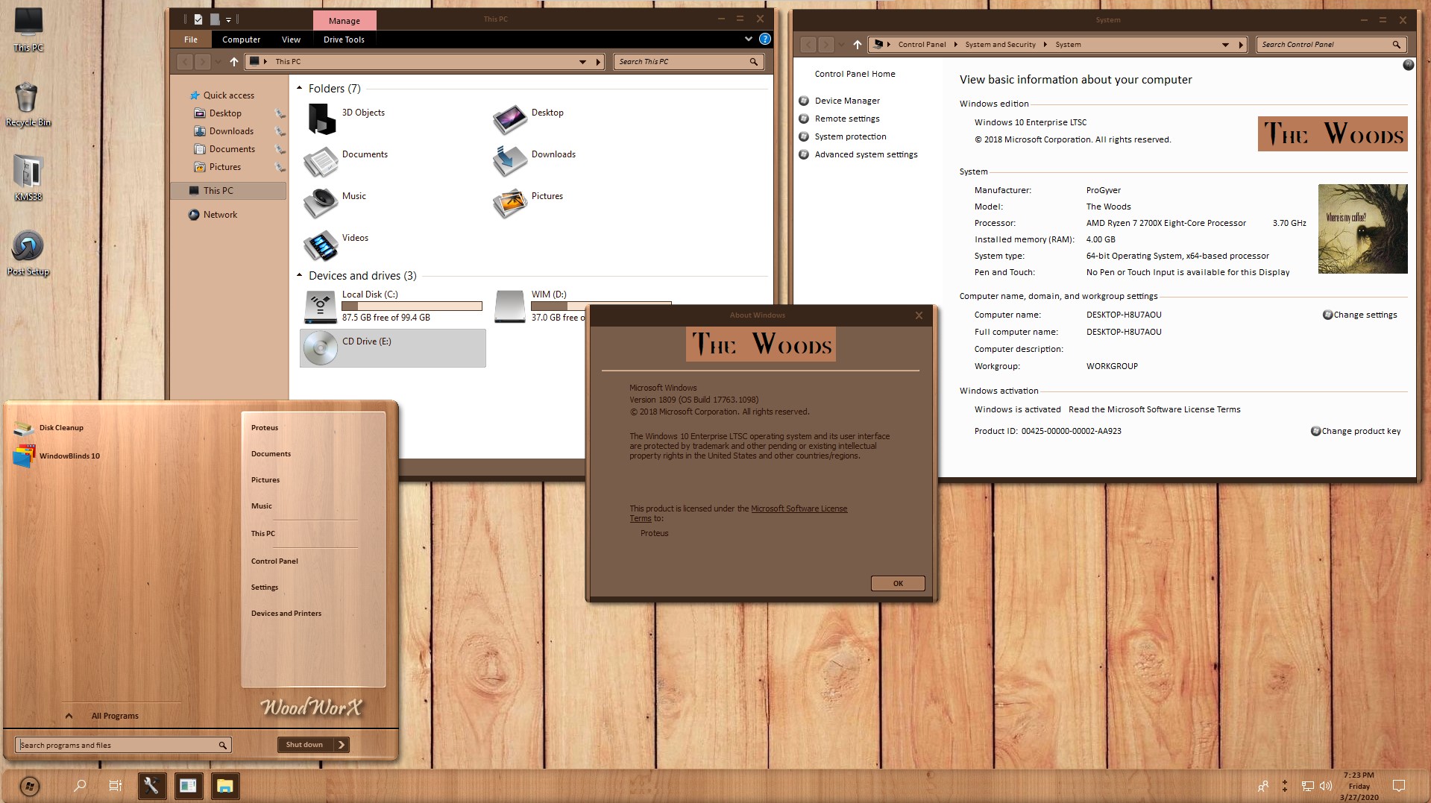Screen dimensions: 1431x803
Task: Open the Documents folder icon
Action: [321, 161]
